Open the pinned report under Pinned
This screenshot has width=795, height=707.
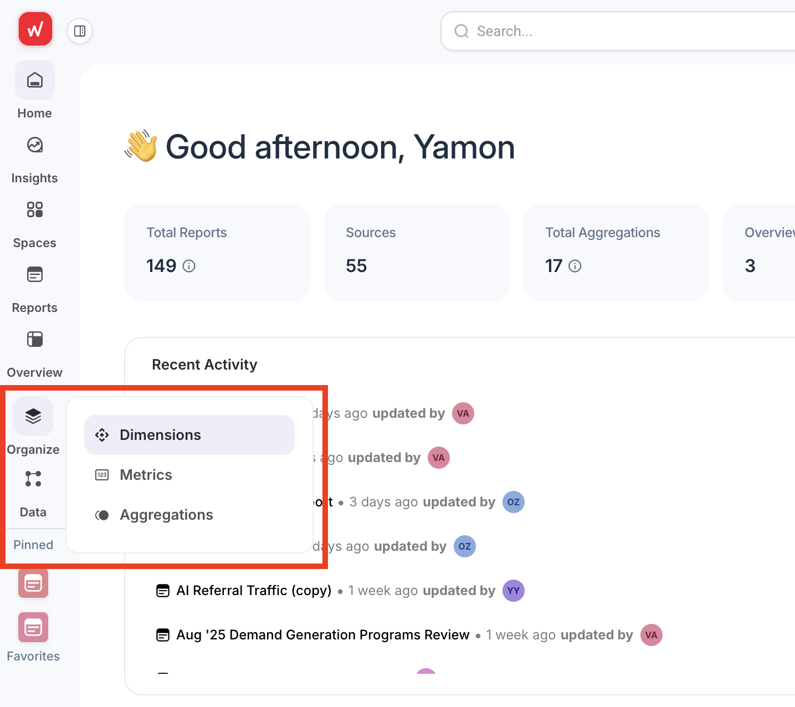[33, 583]
